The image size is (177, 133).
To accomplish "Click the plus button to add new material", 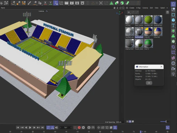I will pyautogui.click(x=129, y=12).
